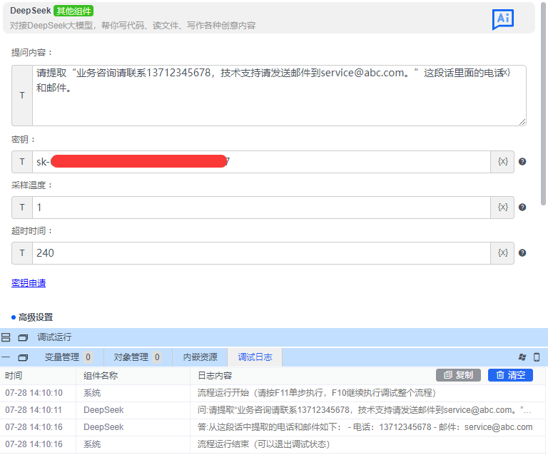Focus the 提问内容 text area
The height and width of the screenshot is (455, 548).
pyautogui.click(x=279, y=96)
